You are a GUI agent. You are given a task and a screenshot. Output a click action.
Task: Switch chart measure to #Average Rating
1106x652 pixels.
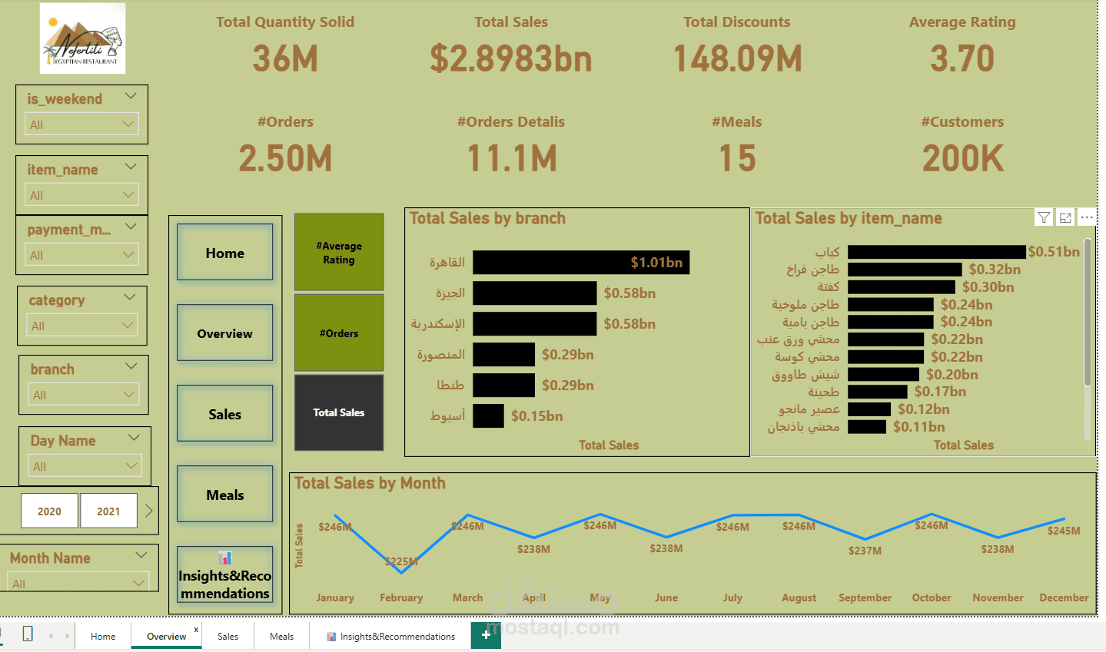[339, 252]
